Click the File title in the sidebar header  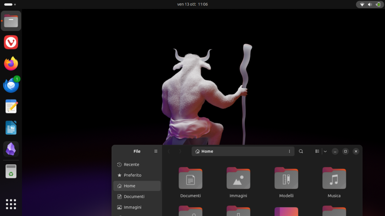point(137,151)
